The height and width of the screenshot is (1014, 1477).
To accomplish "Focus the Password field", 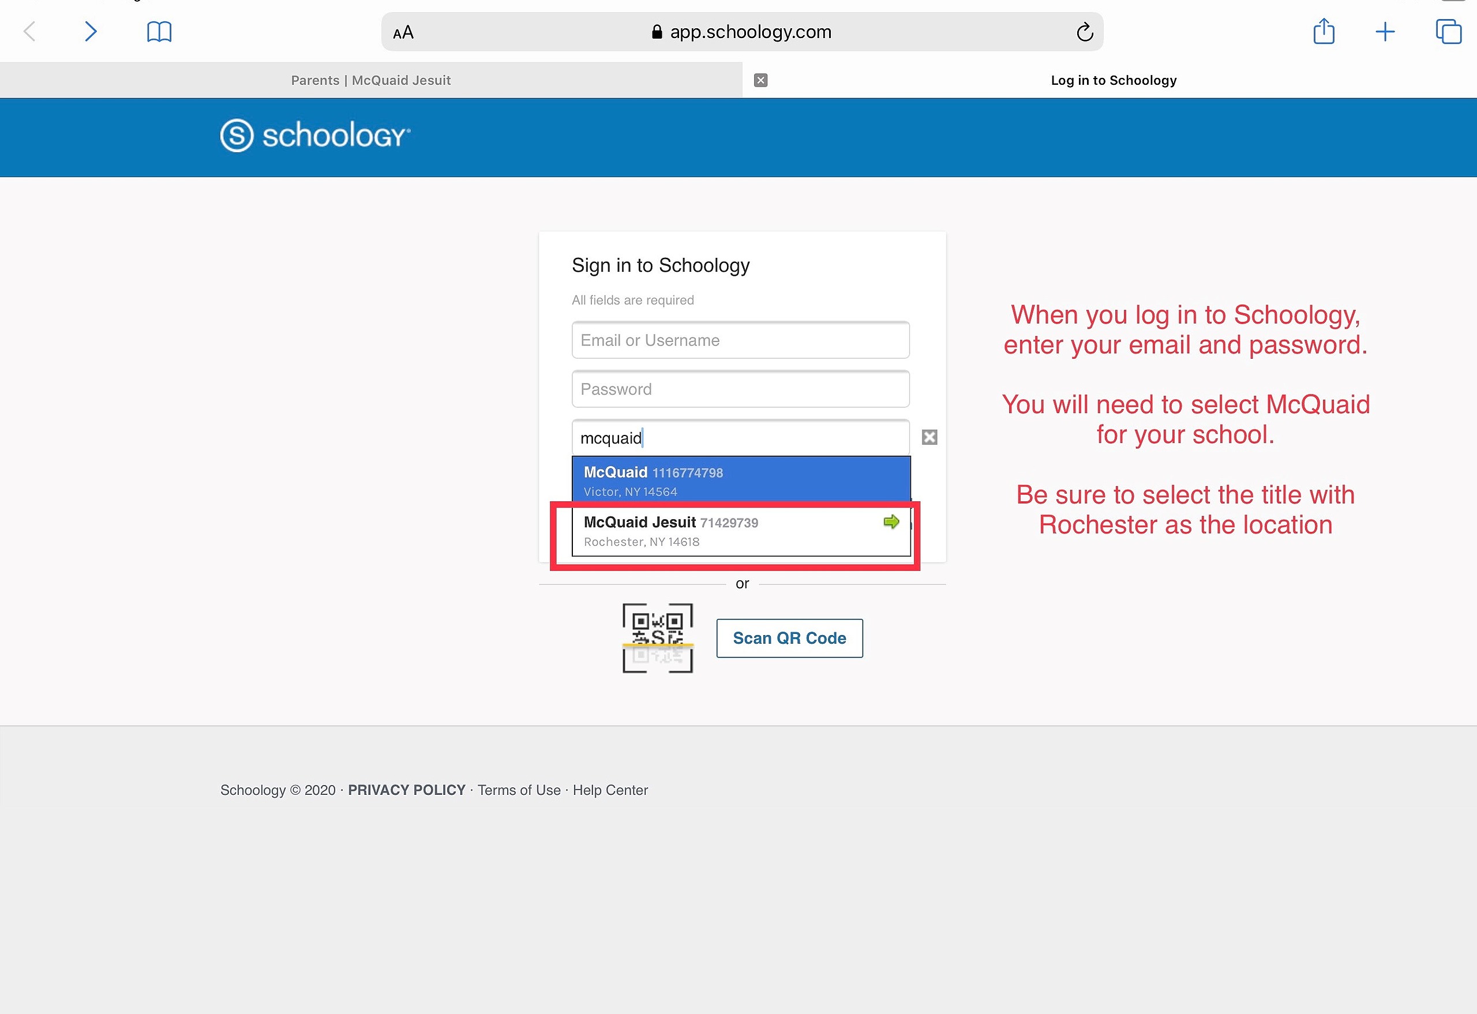I will 740,389.
